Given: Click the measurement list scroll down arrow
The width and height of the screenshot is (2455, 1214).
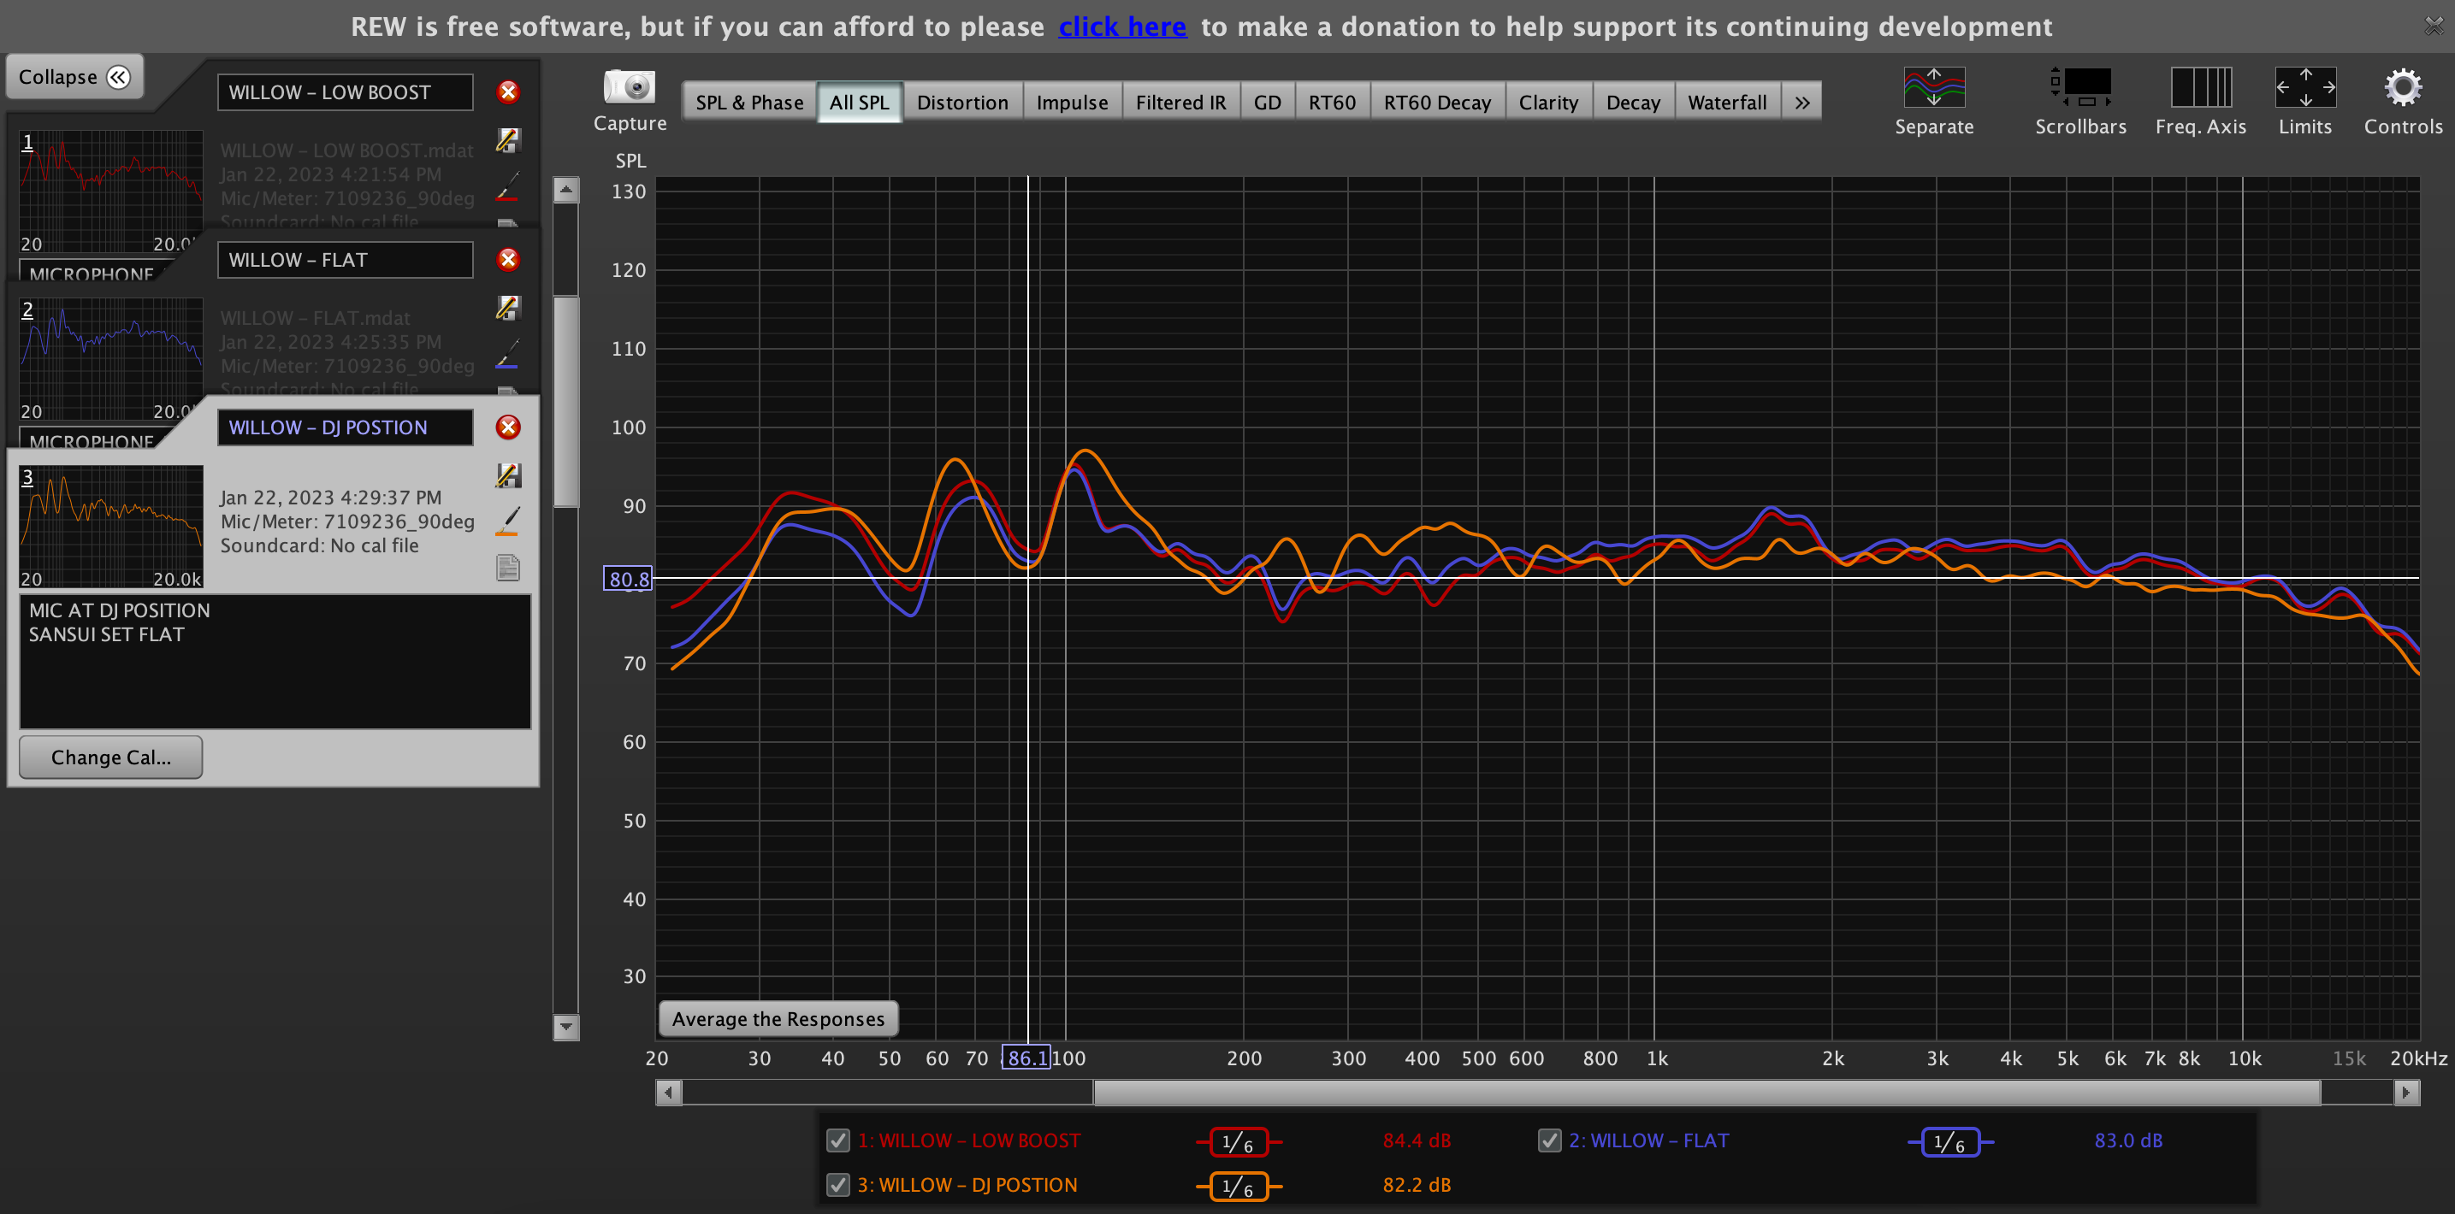Looking at the screenshot, I should coord(566,1027).
